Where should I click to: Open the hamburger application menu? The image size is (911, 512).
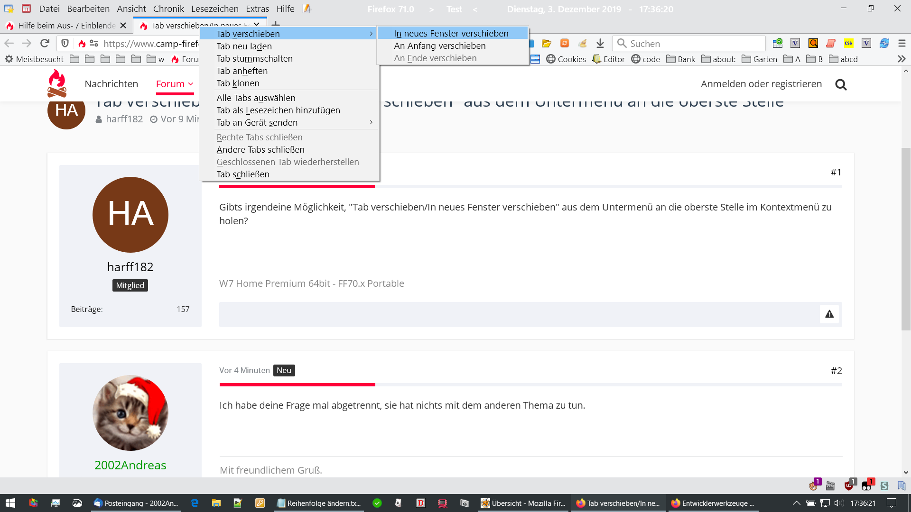pos(902,44)
